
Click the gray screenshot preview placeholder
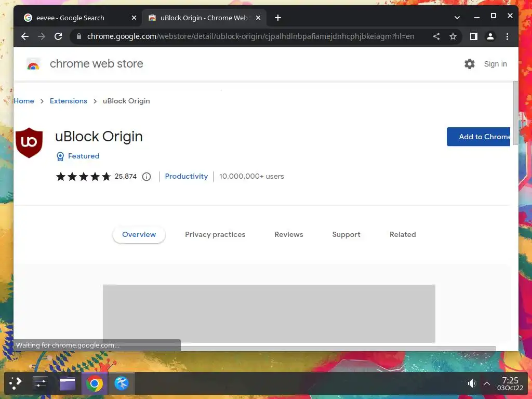point(269,313)
